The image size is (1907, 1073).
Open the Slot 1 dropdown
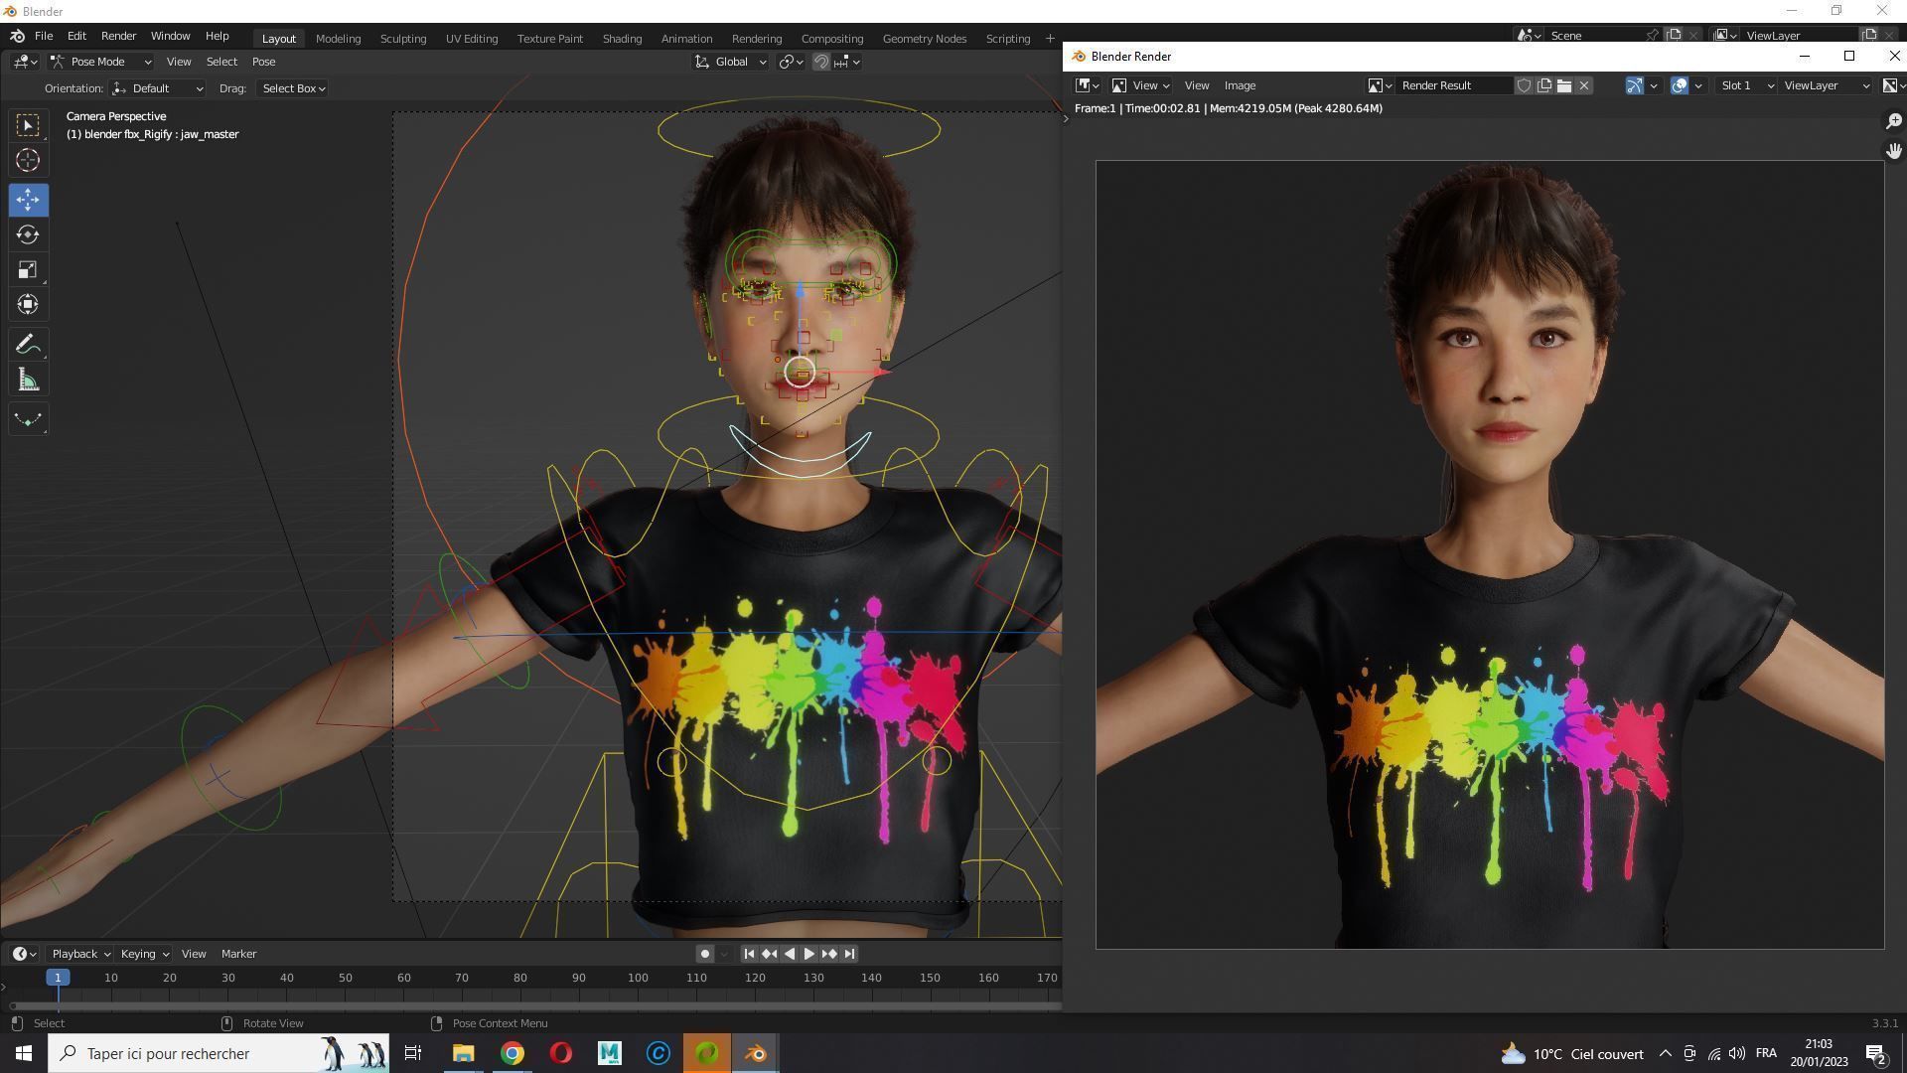[x=1746, y=85]
